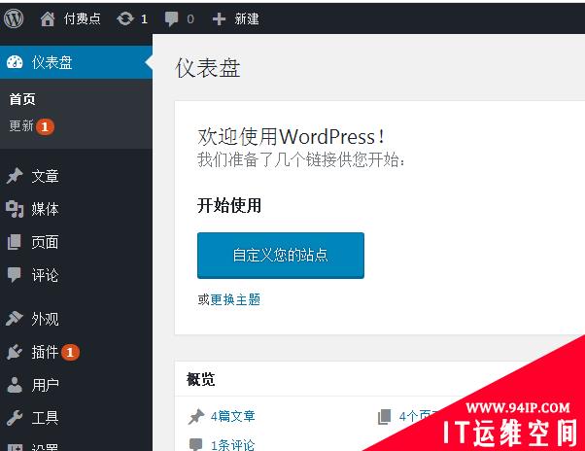585x451 pixels.
Task: Open the 媒体 library menu
Action: (x=45, y=209)
